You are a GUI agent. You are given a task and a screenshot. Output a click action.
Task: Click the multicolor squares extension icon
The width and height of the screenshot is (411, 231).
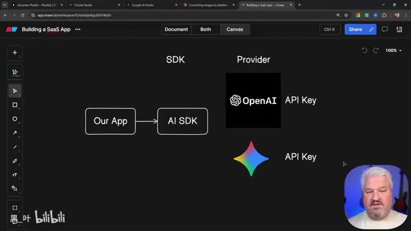pyautogui.click(x=358, y=15)
